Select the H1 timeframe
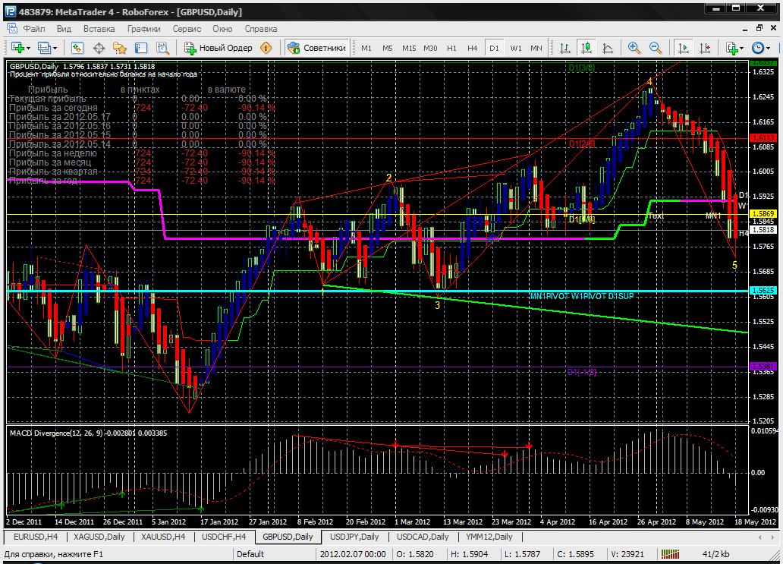 [452, 48]
